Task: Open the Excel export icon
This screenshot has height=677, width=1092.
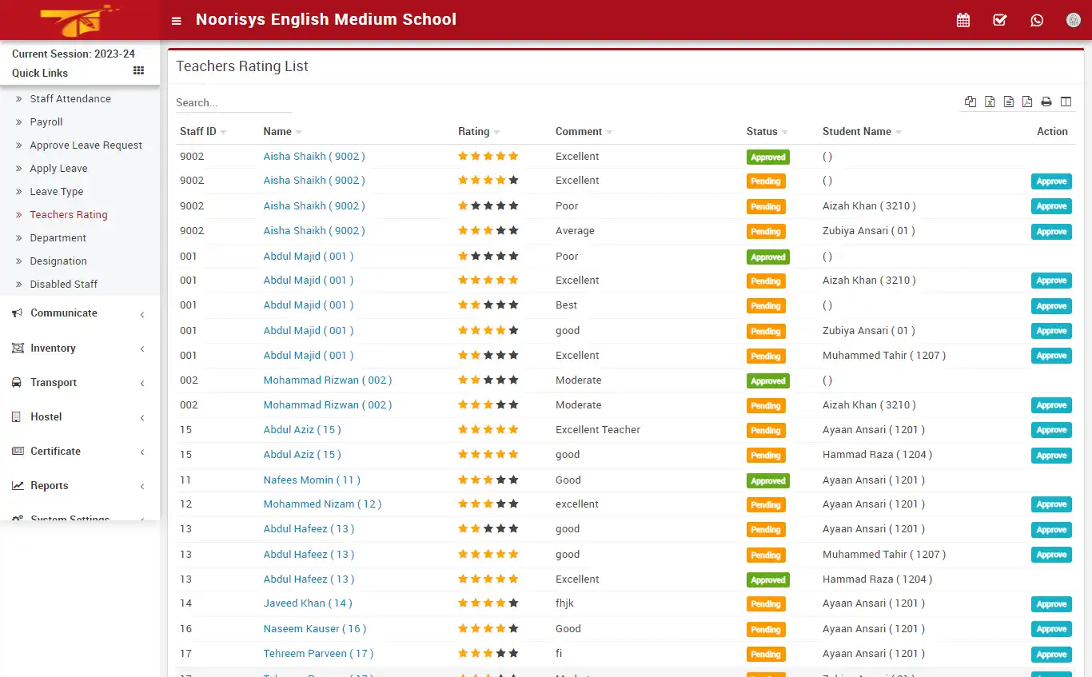Action: click(x=990, y=102)
